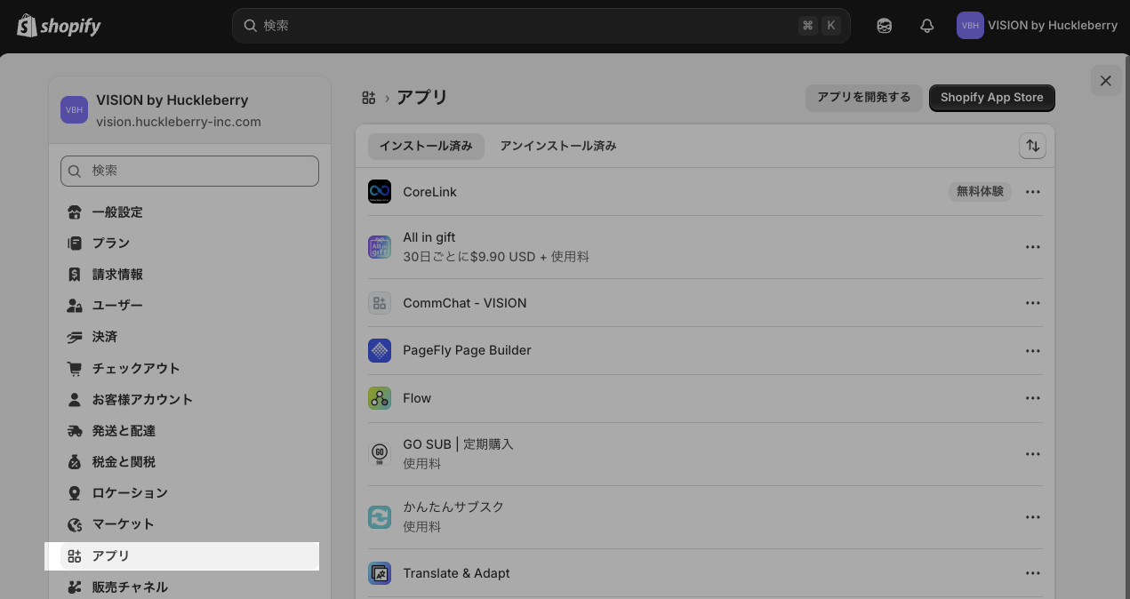Click the vision.huckleberry-inc.com domain text
1130x599 pixels.
point(179,122)
